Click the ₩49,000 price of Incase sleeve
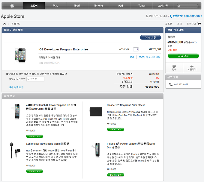This screenshot has width=204, height=182. click(x=112, y=124)
